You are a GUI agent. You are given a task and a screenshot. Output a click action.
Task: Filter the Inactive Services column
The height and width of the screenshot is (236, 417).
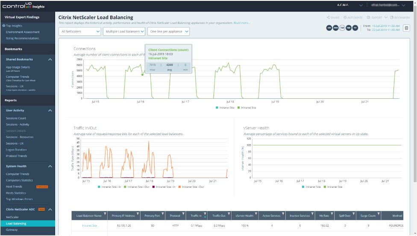(312, 214)
